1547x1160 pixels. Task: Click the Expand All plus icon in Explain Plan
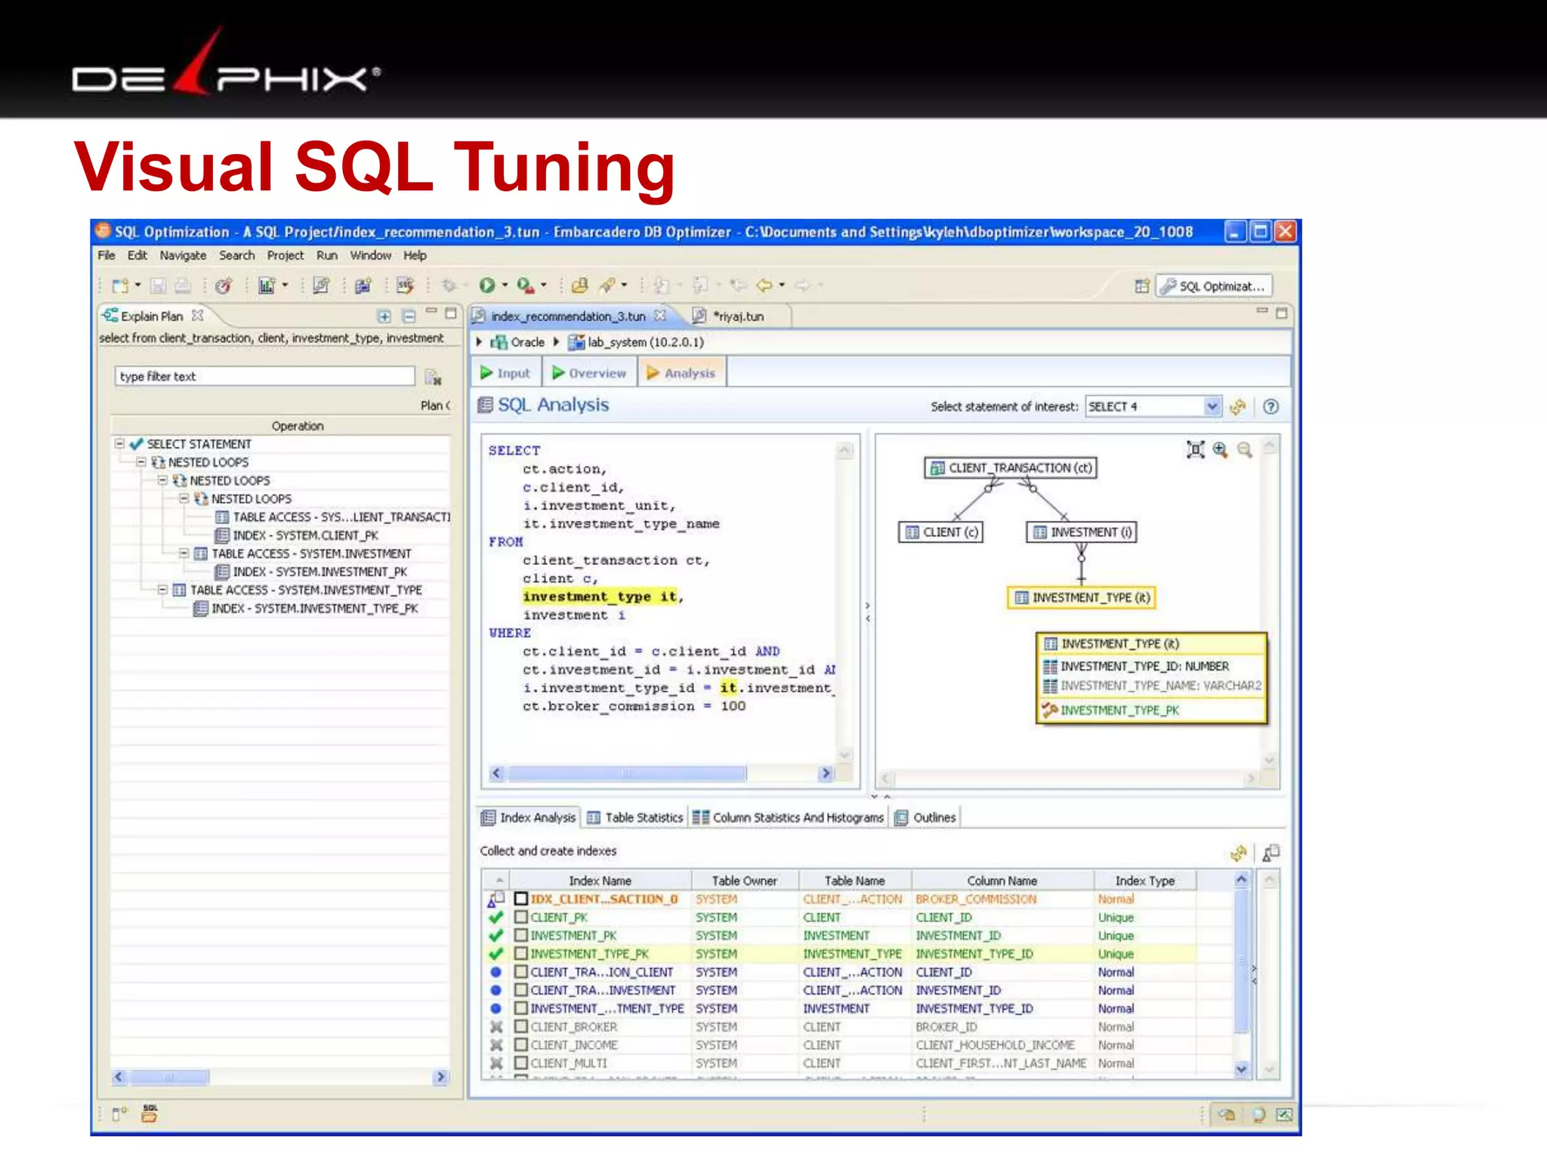point(384,316)
